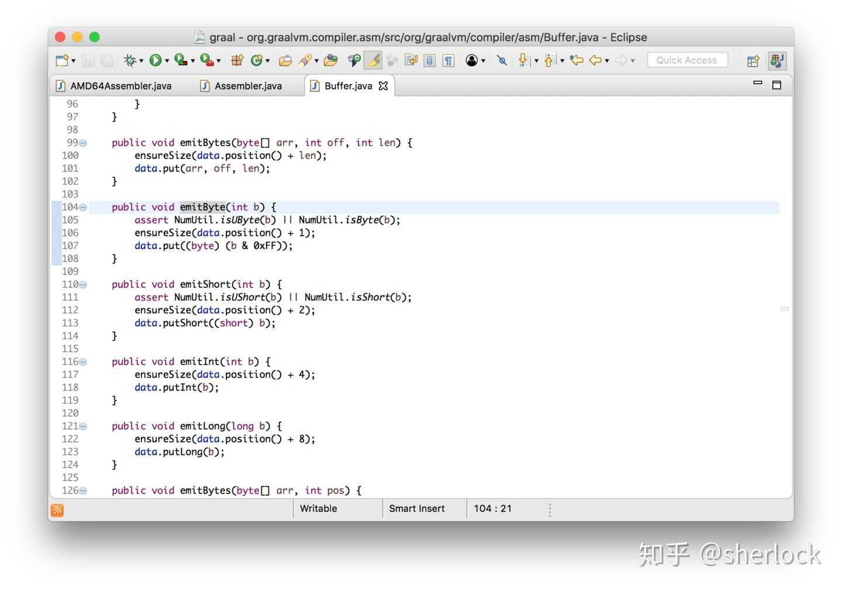Image resolution: width=842 pixels, height=590 pixels.
Task: Expand the Run configurations dropdown arrow
Action: coord(167,61)
